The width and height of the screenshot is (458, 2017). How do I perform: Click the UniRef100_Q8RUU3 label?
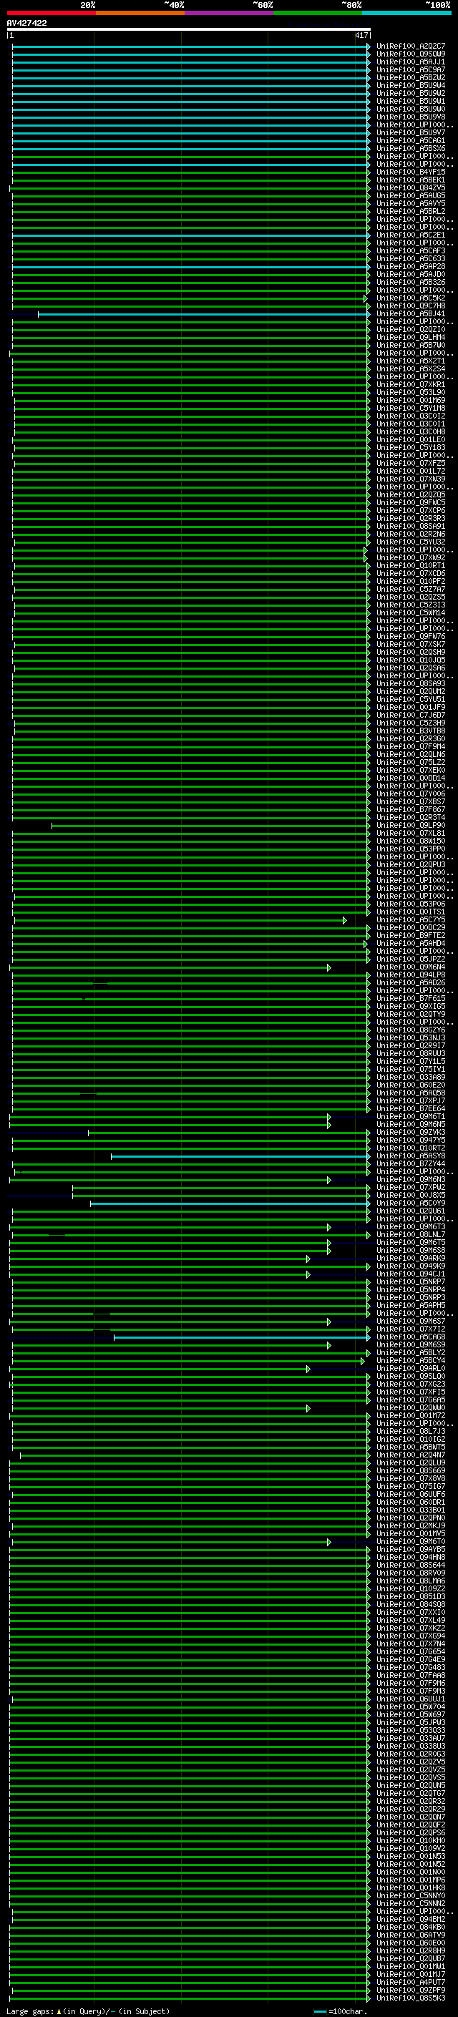[x=411, y=1054]
